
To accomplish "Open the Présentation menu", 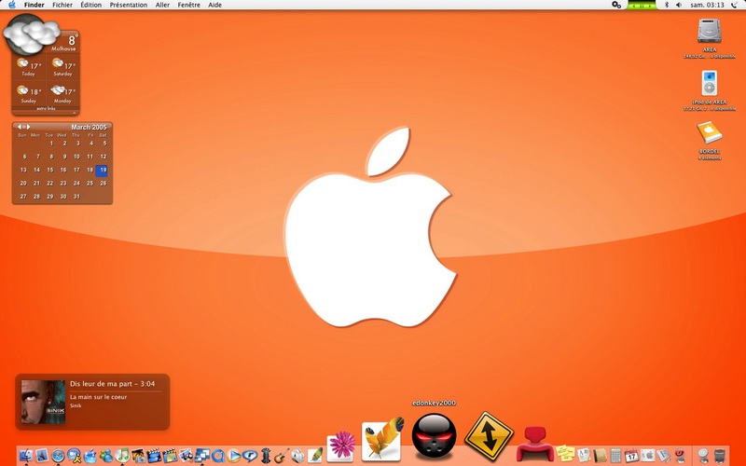I will [129, 5].
